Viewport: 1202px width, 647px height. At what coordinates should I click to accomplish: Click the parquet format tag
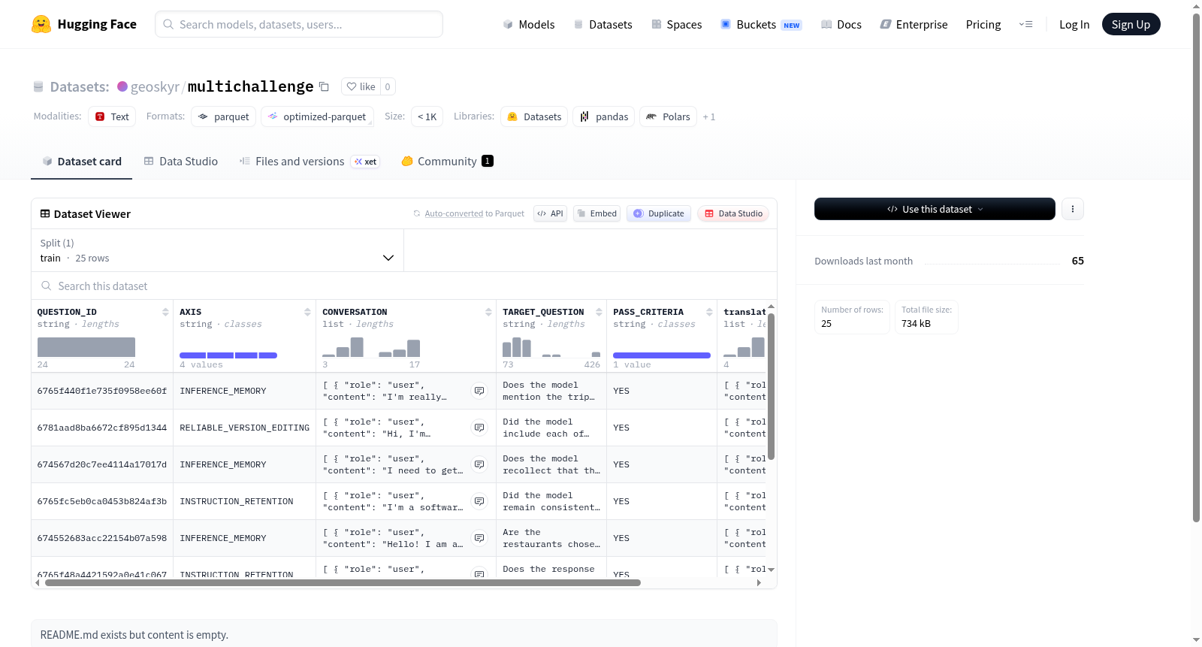tap(224, 116)
